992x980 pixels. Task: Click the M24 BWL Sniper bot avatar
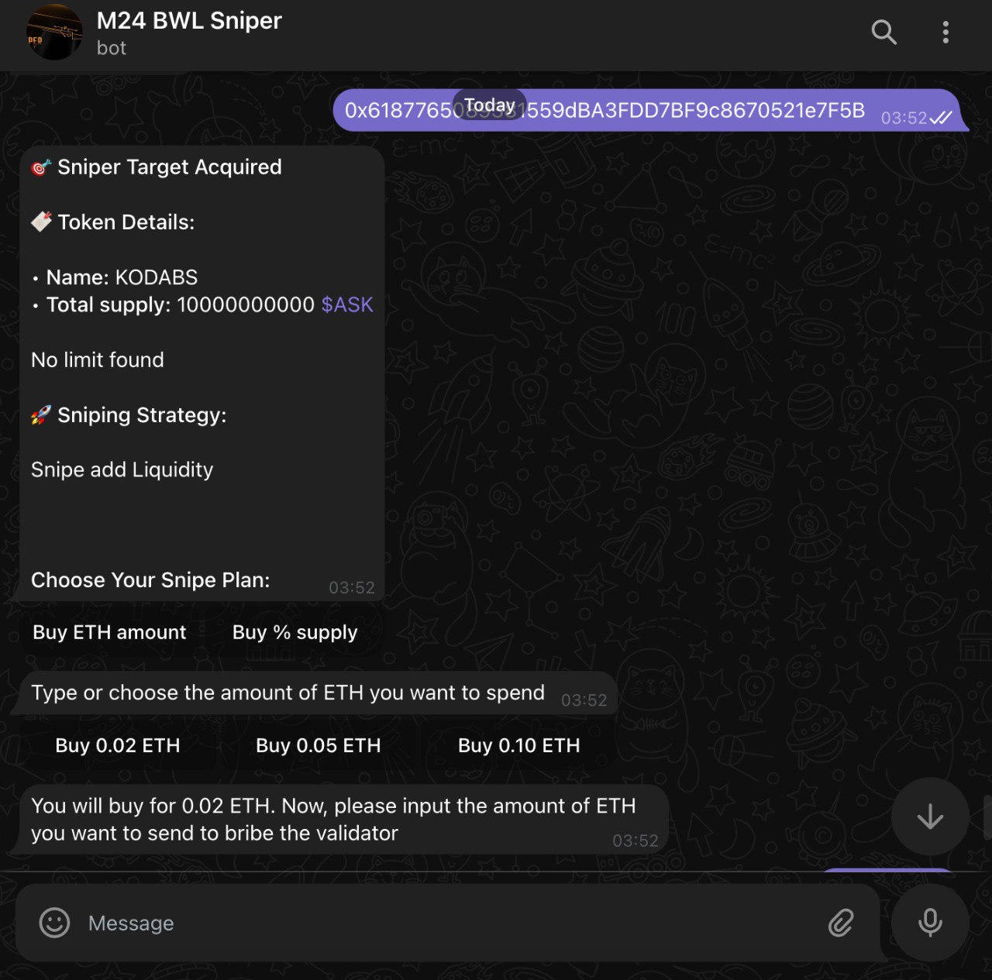point(54,33)
